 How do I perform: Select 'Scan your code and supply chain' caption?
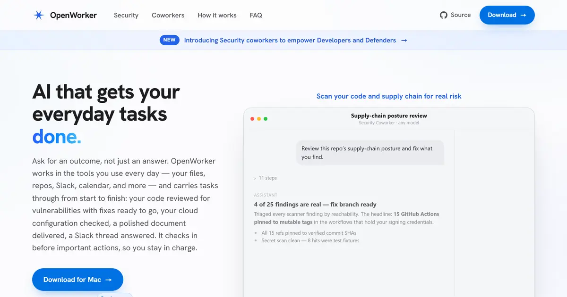[x=389, y=96]
